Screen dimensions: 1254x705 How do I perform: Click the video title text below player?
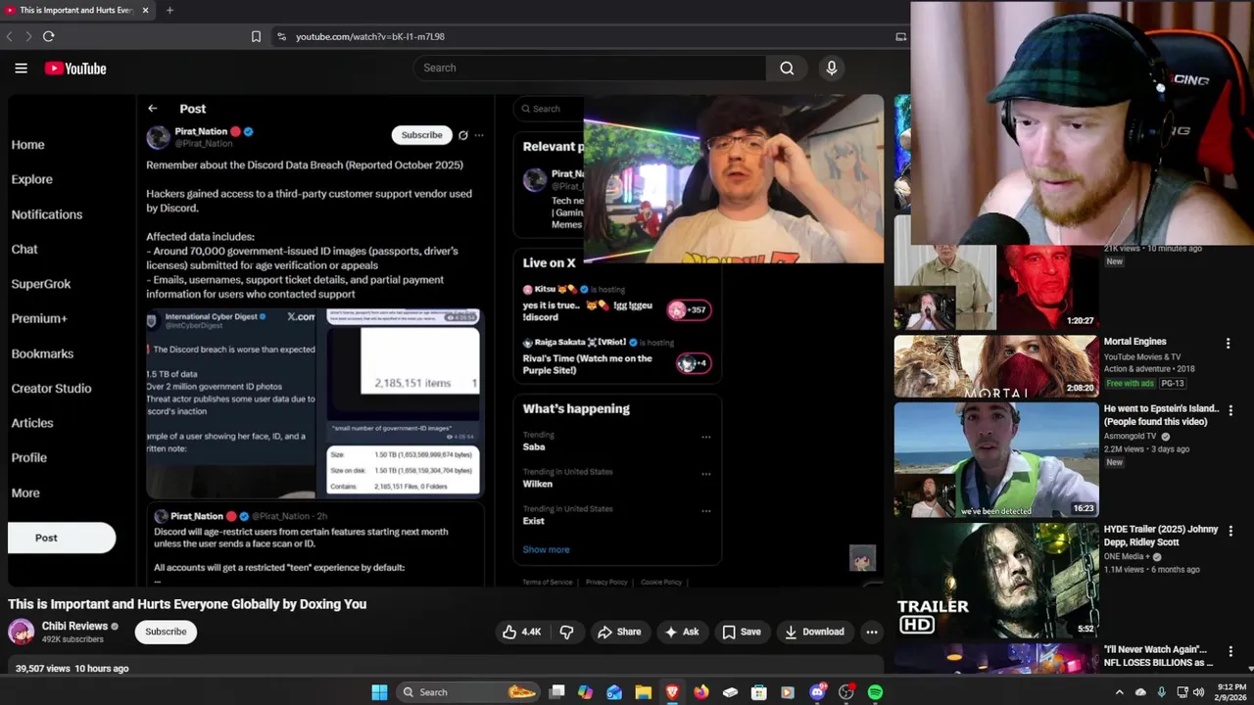pyautogui.click(x=187, y=604)
